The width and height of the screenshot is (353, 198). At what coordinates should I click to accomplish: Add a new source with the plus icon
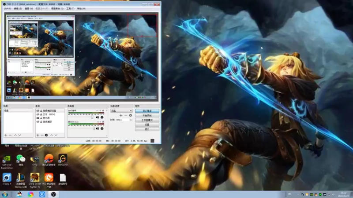(x=38, y=135)
